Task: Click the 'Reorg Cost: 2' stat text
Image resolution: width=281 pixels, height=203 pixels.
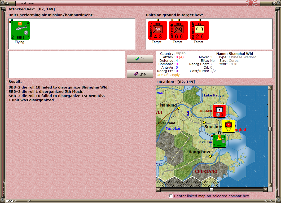Action: pos(201,64)
